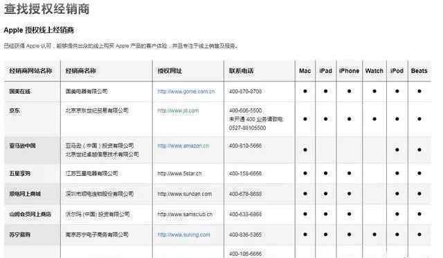The width and height of the screenshot is (443, 258).
Task: Open the www.jd.com link
Action: coord(178,110)
